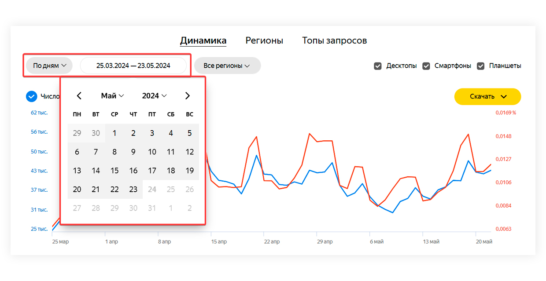Viewport: 546px width, 281px height.
Task: Select May 7 in the calendar
Action: 96,152
